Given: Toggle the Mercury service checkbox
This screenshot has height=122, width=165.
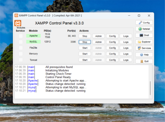Looking at the screenshot, I should (21, 54).
